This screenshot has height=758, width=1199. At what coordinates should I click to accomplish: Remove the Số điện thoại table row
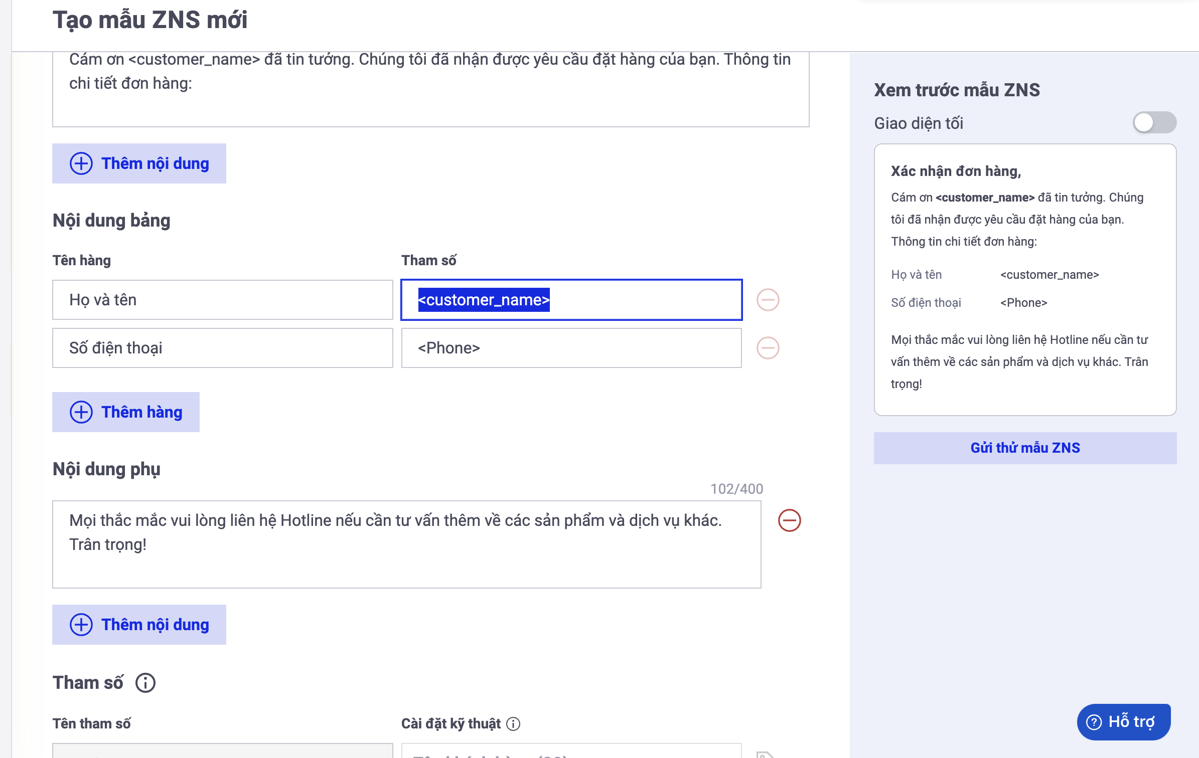click(768, 348)
